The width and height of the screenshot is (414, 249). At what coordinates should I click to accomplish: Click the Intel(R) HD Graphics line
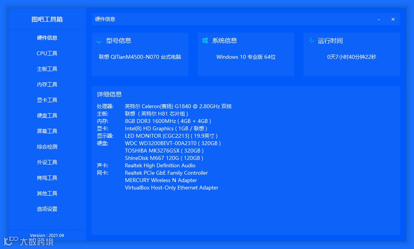coord(166,128)
